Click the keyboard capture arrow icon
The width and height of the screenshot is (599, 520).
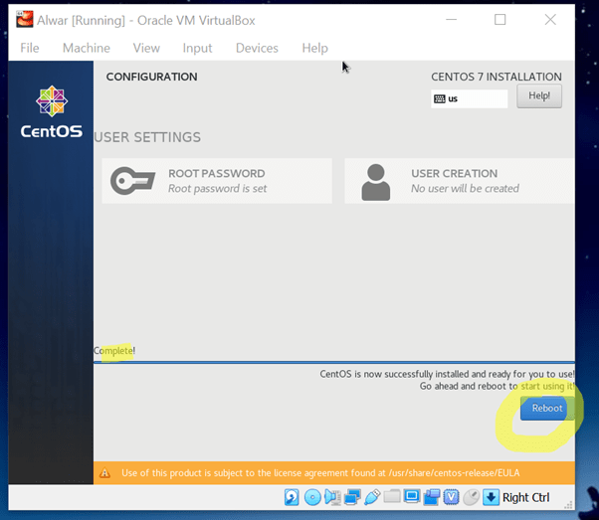coord(491,497)
